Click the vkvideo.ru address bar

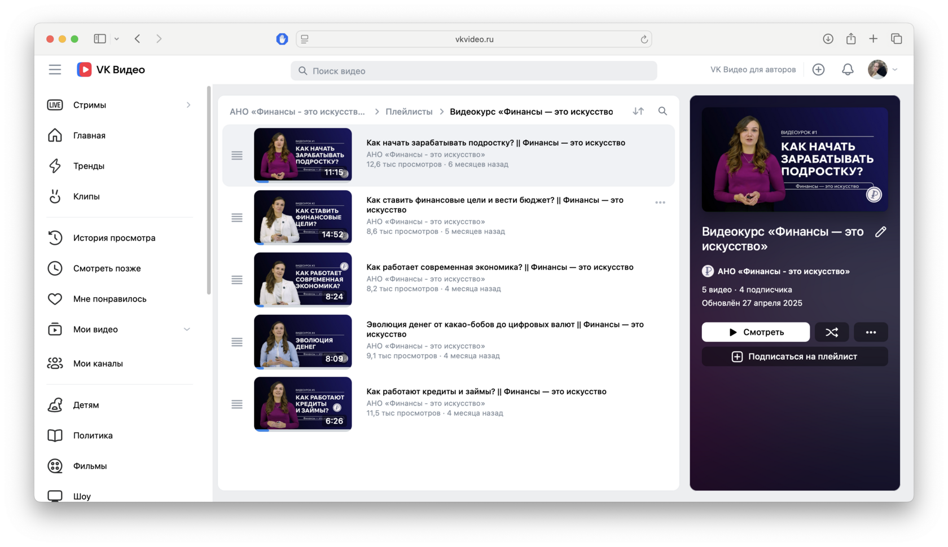[474, 39]
